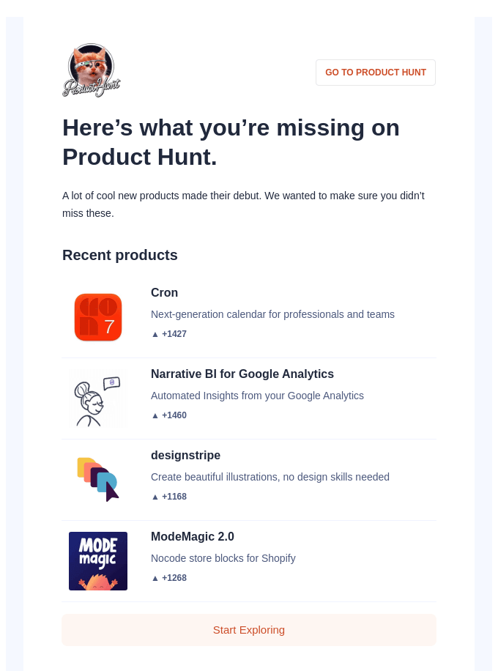Click the Narrative BI illustration icon
This screenshot has width=498, height=671.
click(x=98, y=398)
